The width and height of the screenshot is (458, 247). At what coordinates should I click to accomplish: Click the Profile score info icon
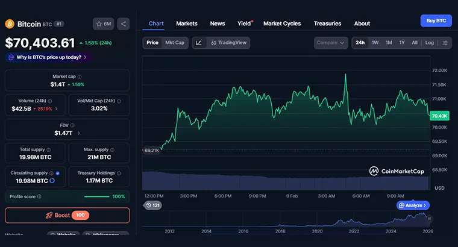39,196
